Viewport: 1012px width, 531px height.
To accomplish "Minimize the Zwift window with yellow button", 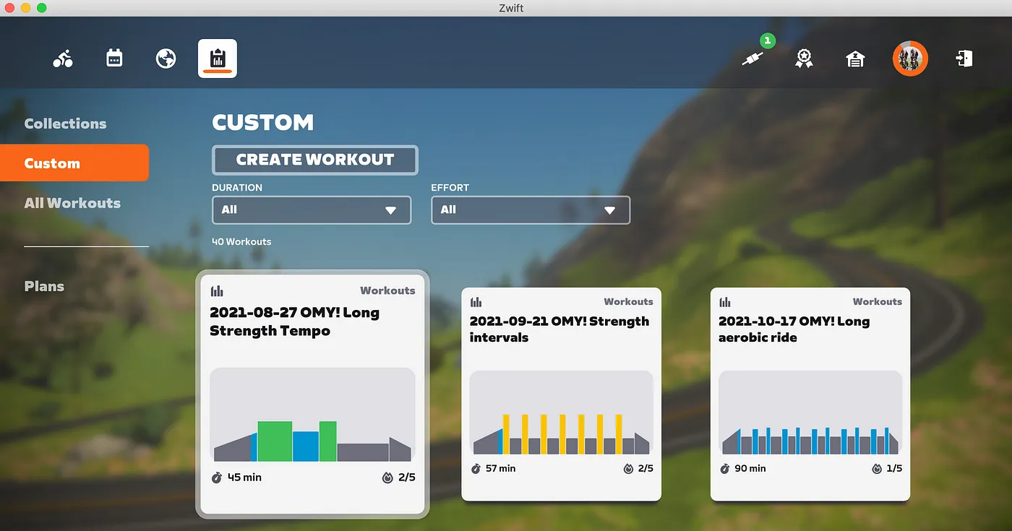I will (26, 7).
